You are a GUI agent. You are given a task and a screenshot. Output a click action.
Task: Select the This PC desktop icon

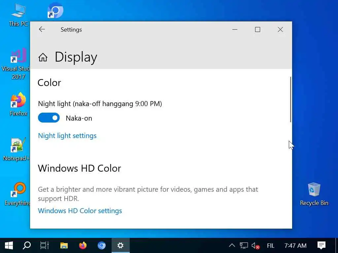[18, 15]
